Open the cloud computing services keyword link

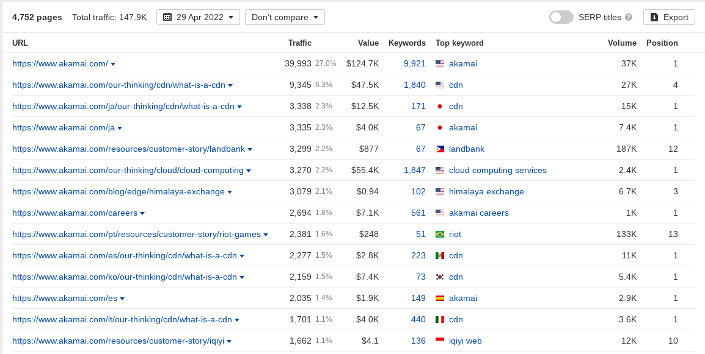[498, 171]
